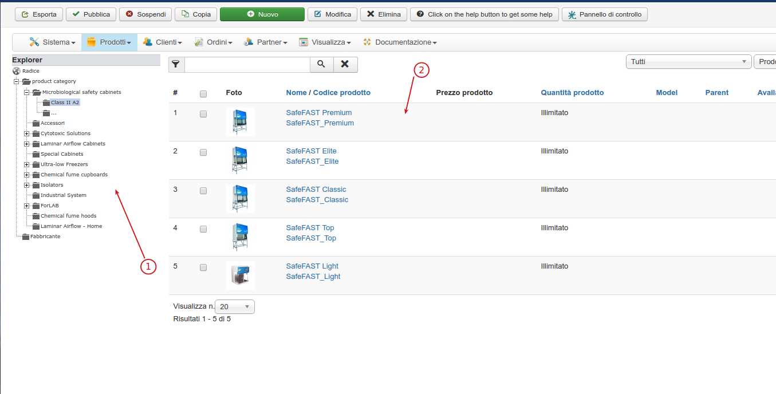Image resolution: width=776 pixels, height=394 pixels.
Task: Open the SafeFAST_Top product code link
Action: [x=311, y=238]
